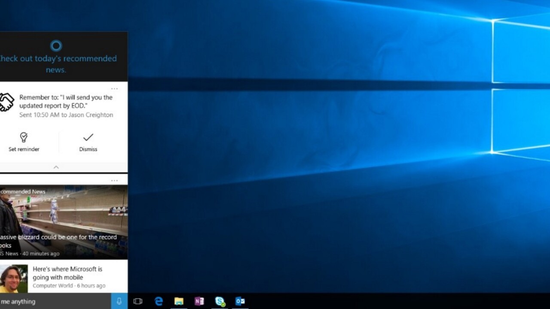Click the Computer World article author thumbnail
This screenshot has width=550, height=309.
(x=14, y=278)
